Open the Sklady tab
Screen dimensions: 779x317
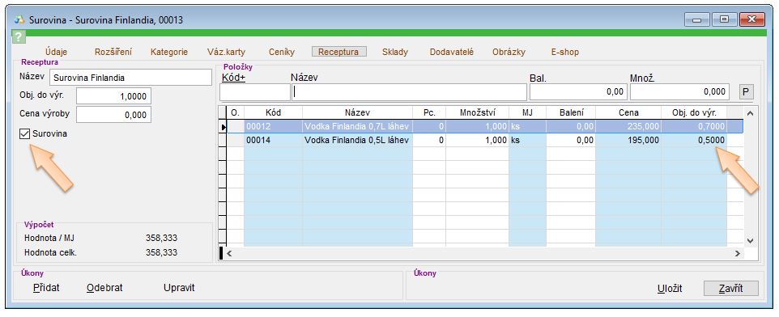395,52
